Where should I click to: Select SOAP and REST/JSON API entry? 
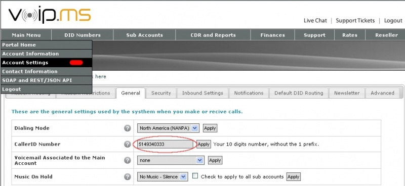click(46, 80)
